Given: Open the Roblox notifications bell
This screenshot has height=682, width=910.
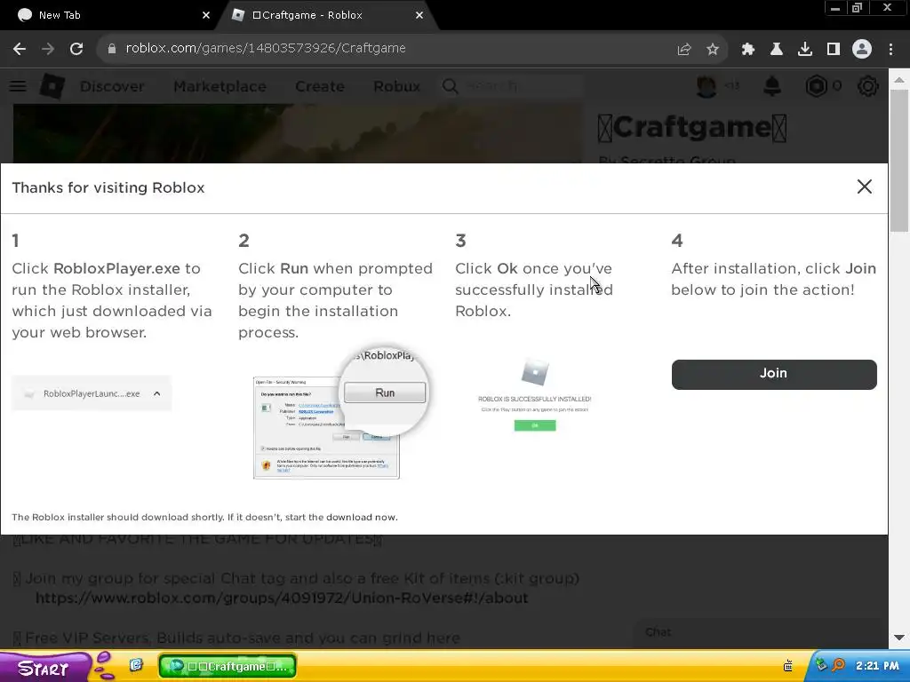Looking at the screenshot, I should pos(772,86).
